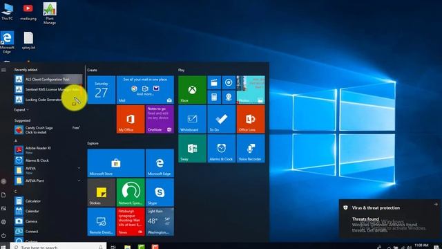
Task: Expand the AVEVA Plant folder
Action: point(48,181)
